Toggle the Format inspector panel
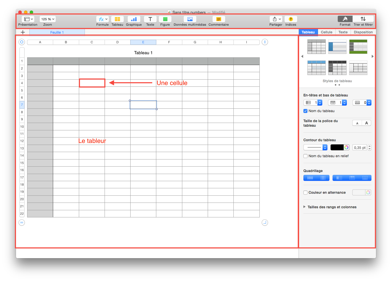 pos(345,19)
